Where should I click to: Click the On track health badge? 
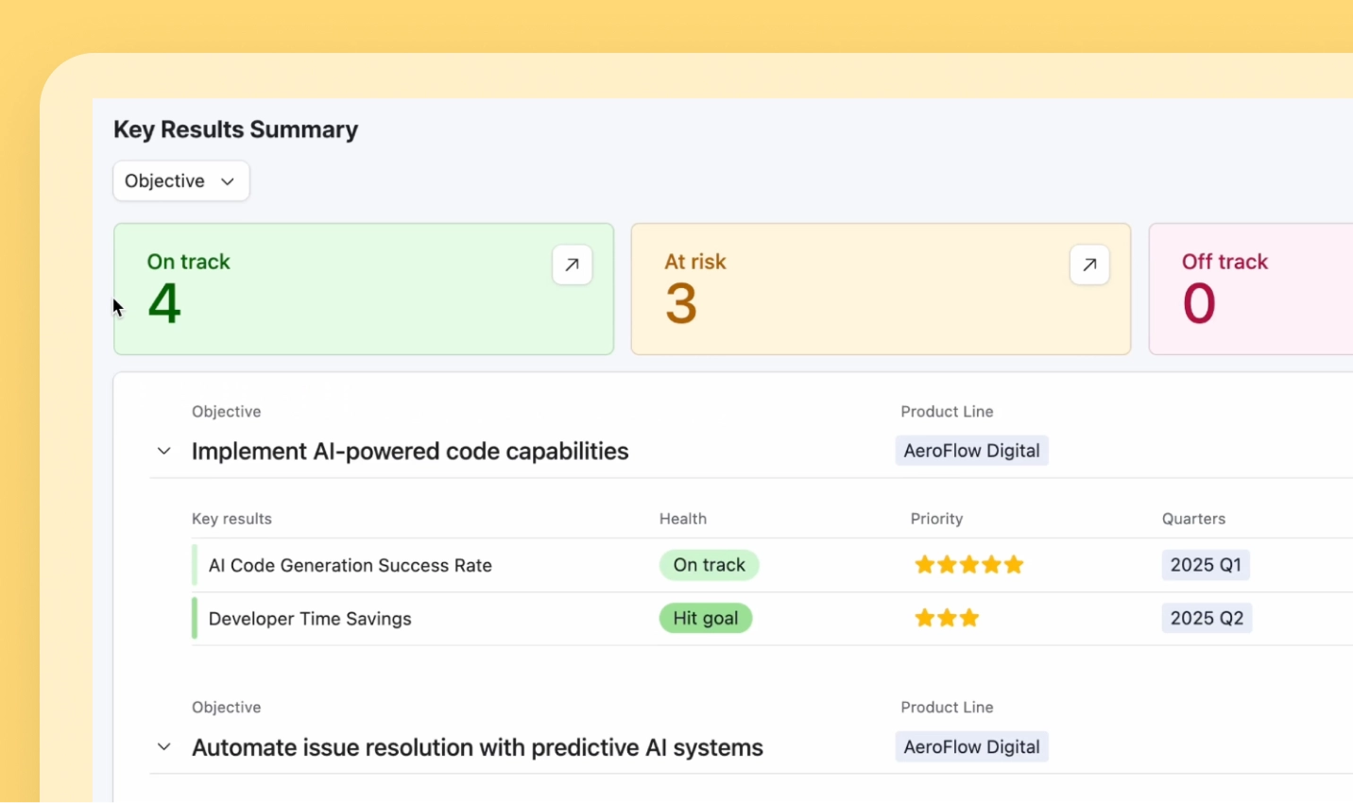pyautogui.click(x=710, y=565)
